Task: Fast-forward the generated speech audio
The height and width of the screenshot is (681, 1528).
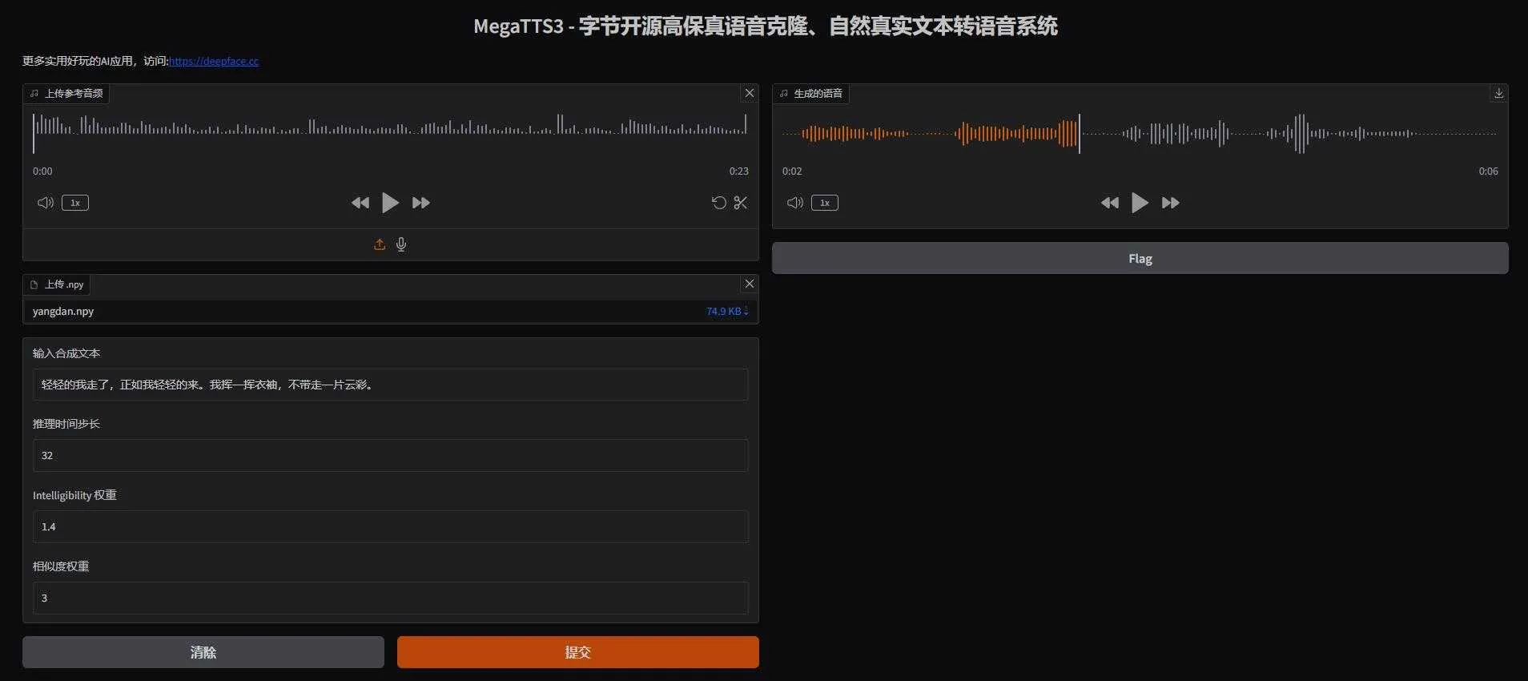Action: click(1170, 203)
